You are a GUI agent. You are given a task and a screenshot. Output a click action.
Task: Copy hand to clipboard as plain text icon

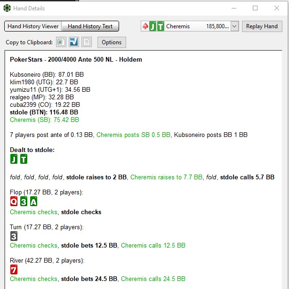(x=87, y=42)
